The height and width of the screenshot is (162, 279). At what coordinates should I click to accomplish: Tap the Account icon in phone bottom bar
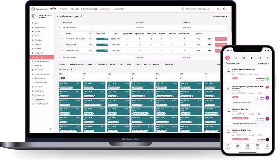267,146
